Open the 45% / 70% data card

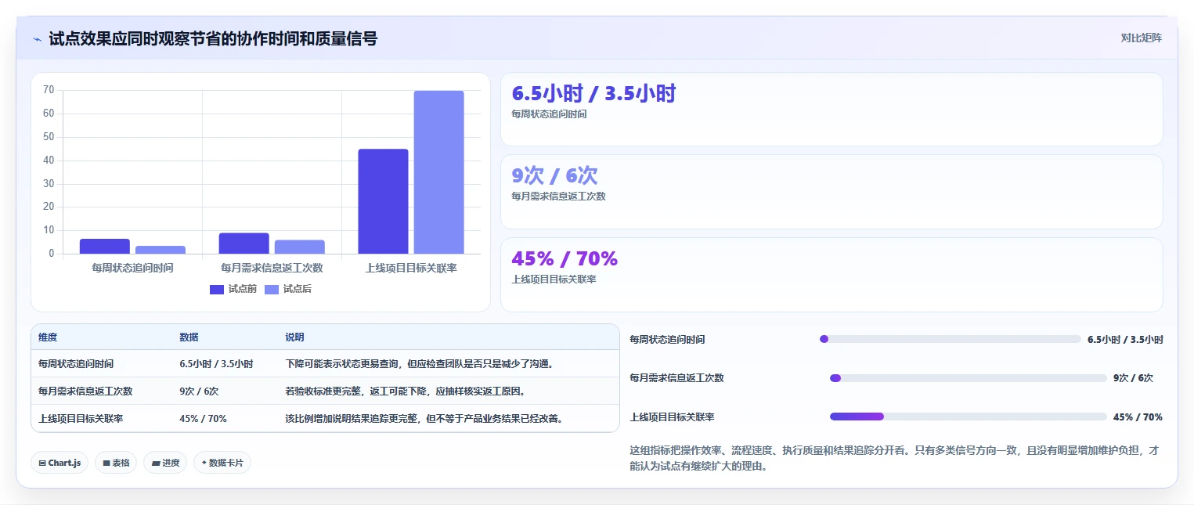coord(831,275)
